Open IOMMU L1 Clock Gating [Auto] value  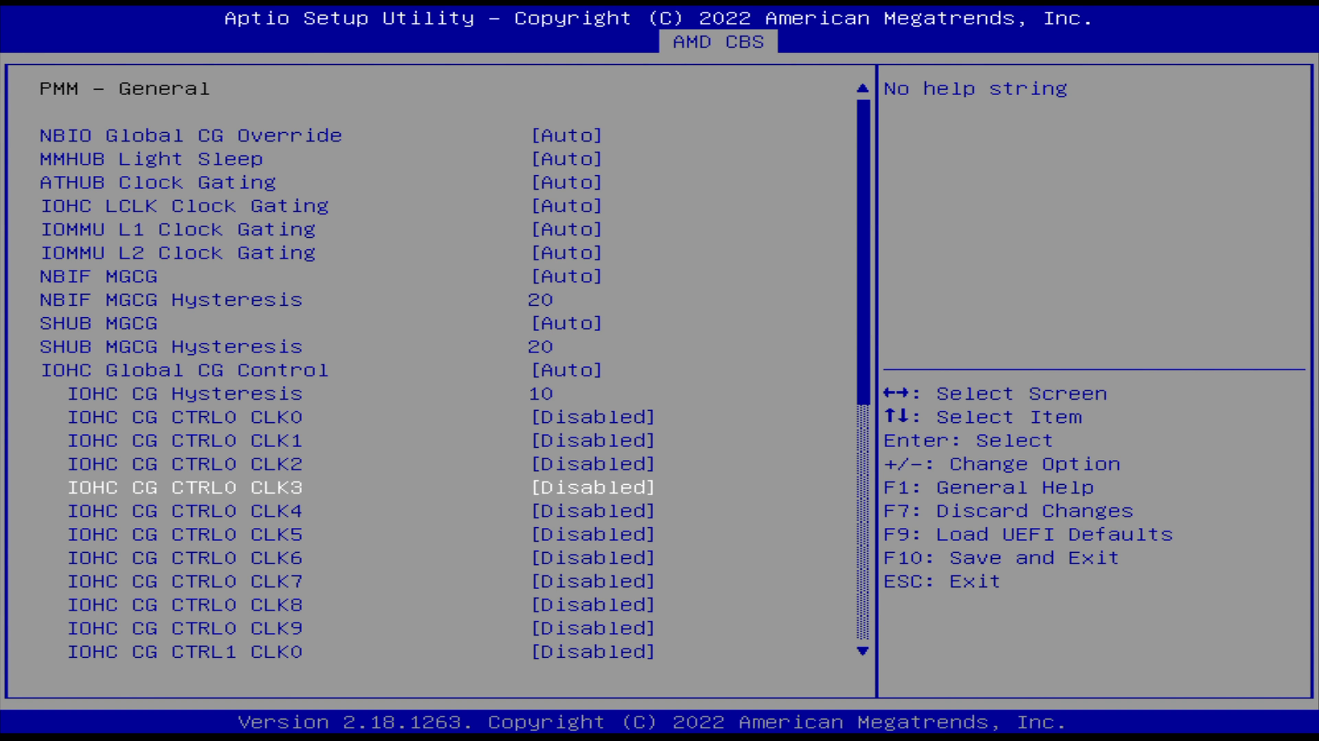(567, 230)
